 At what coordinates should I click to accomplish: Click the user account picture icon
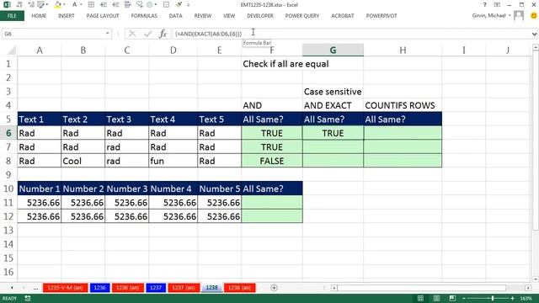[x=519, y=15]
